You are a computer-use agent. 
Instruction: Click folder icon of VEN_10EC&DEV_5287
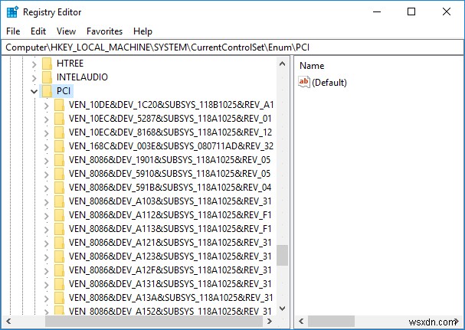pyautogui.click(x=59, y=119)
